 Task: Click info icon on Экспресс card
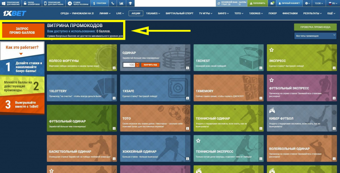click(334, 68)
